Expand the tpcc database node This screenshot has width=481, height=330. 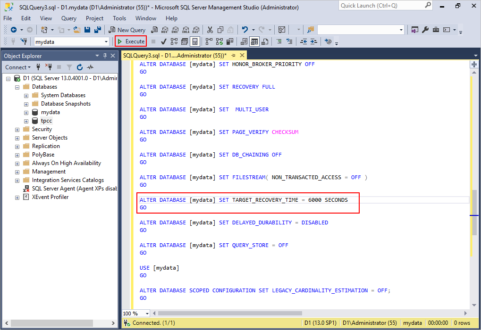pos(26,121)
